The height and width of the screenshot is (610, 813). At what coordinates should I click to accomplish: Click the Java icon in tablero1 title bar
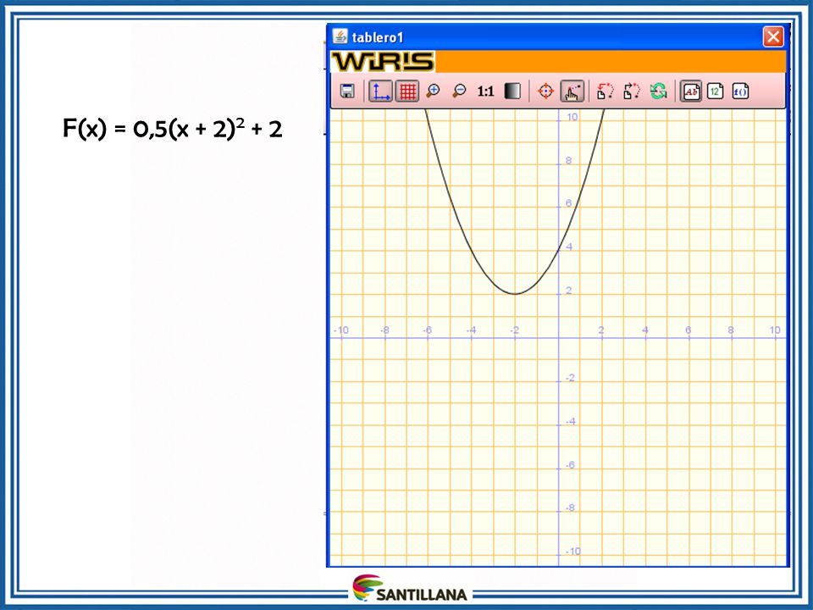coord(340,36)
